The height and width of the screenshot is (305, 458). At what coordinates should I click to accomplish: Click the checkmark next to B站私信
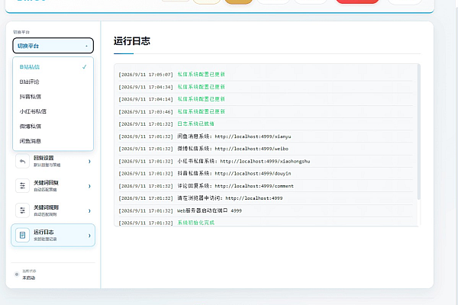click(85, 67)
